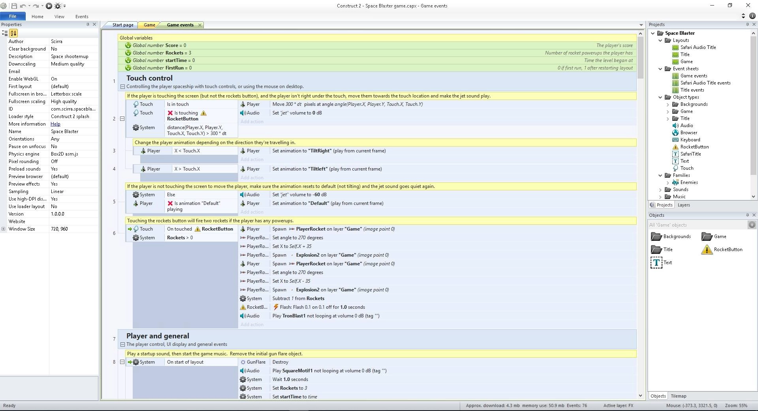The height and width of the screenshot is (411, 758).
Task: Collapse the Touch control group
Action: point(122,86)
